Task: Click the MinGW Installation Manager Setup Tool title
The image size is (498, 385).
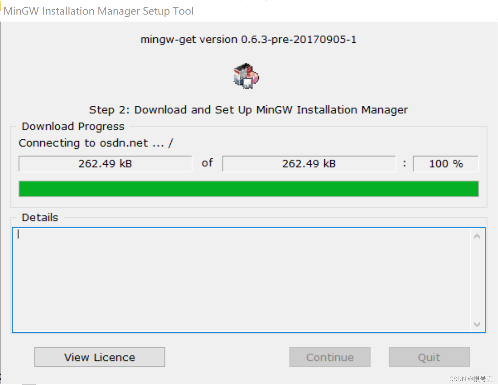Action: pyautogui.click(x=98, y=11)
